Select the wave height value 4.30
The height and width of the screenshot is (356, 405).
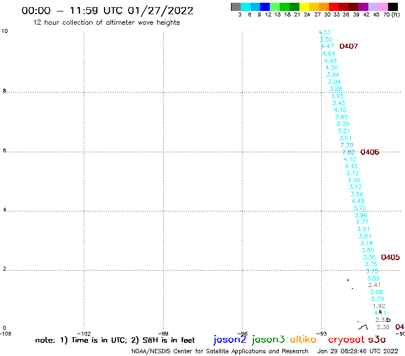point(332,67)
